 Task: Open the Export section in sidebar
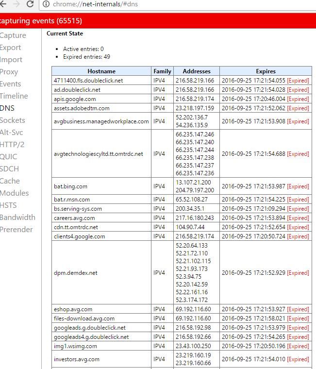(11, 48)
